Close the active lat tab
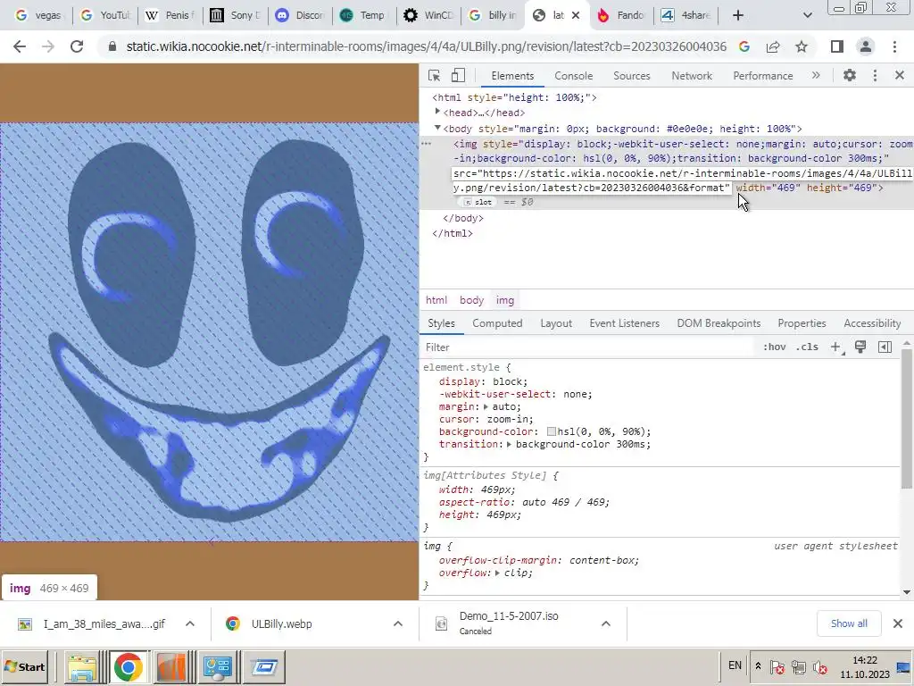The width and height of the screenshot is (914, 686). tap(576, 15)
